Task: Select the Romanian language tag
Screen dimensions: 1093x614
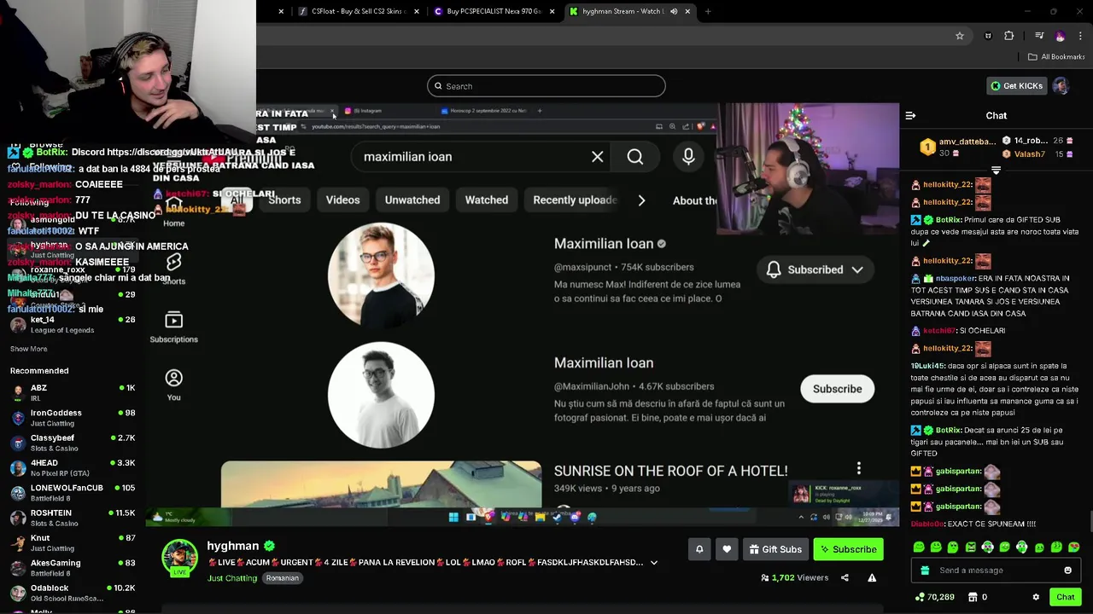Action: click(282, 578)
